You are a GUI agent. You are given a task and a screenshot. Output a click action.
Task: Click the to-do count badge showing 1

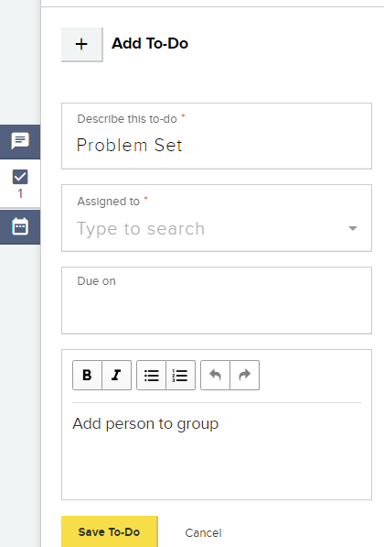pyautogui.click(x=20, y=193)
